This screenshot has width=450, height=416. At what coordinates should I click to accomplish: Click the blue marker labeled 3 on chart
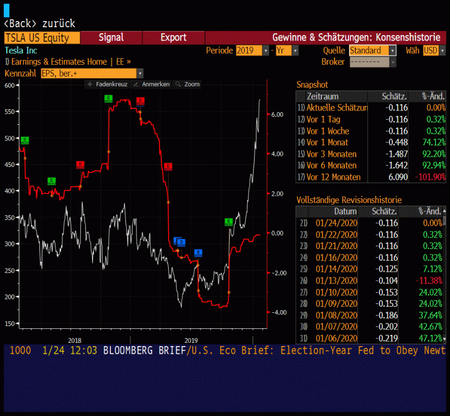pos(181,242)
